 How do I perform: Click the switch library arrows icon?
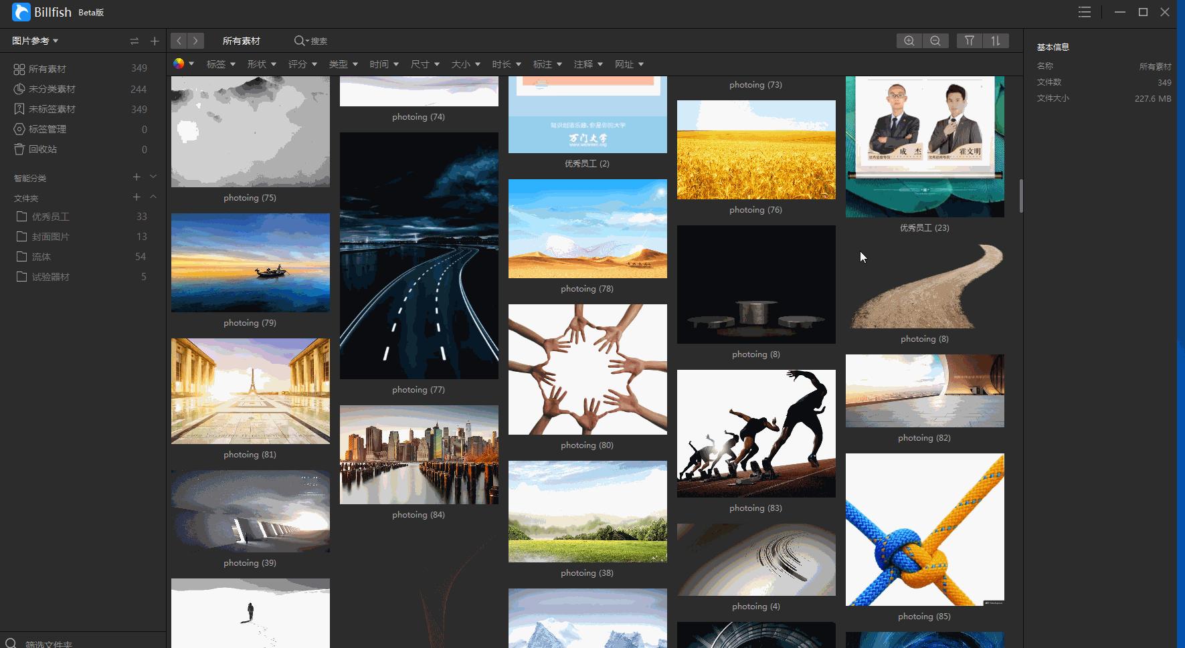pyautogui.click(x=134, y=41)
